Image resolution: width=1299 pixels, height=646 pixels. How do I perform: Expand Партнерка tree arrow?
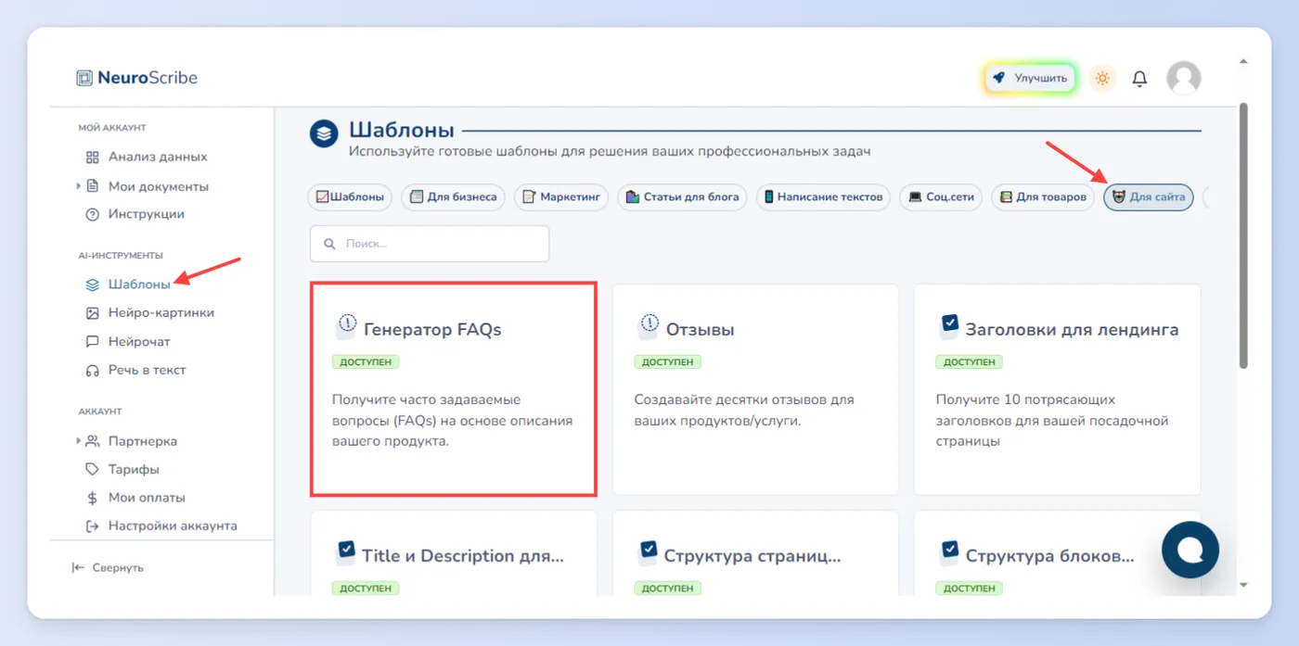click(79, 441)
